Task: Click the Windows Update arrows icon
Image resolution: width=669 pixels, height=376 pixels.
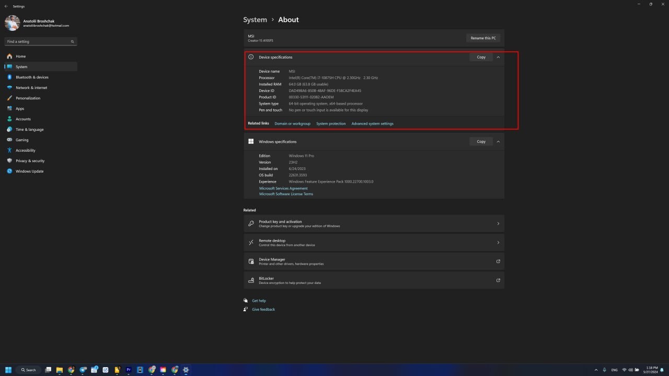Action: coord(9,171)
